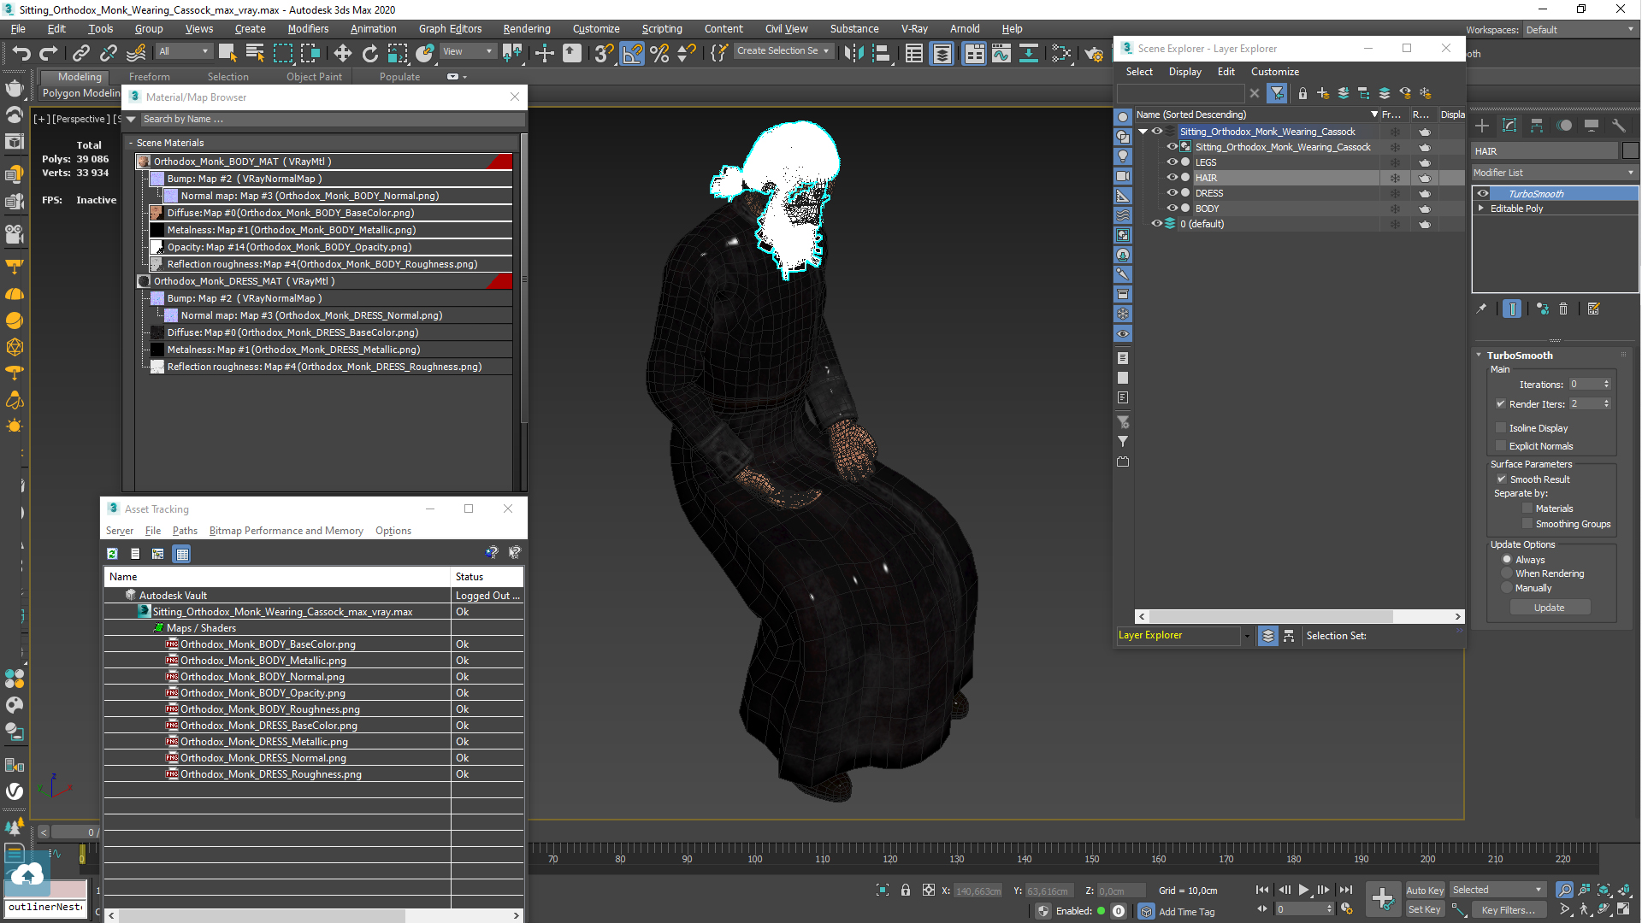1642x923 pixels.
Task: Open the View reference coordinate dropdown
Action: [x=468, y=52]
